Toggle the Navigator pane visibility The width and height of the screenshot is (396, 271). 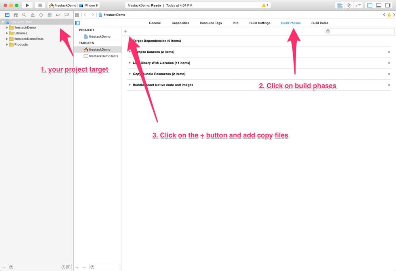[370, 5]
